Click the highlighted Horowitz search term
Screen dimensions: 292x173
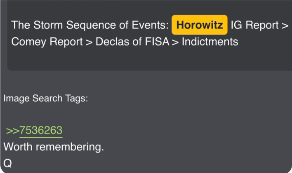[200, 25]
